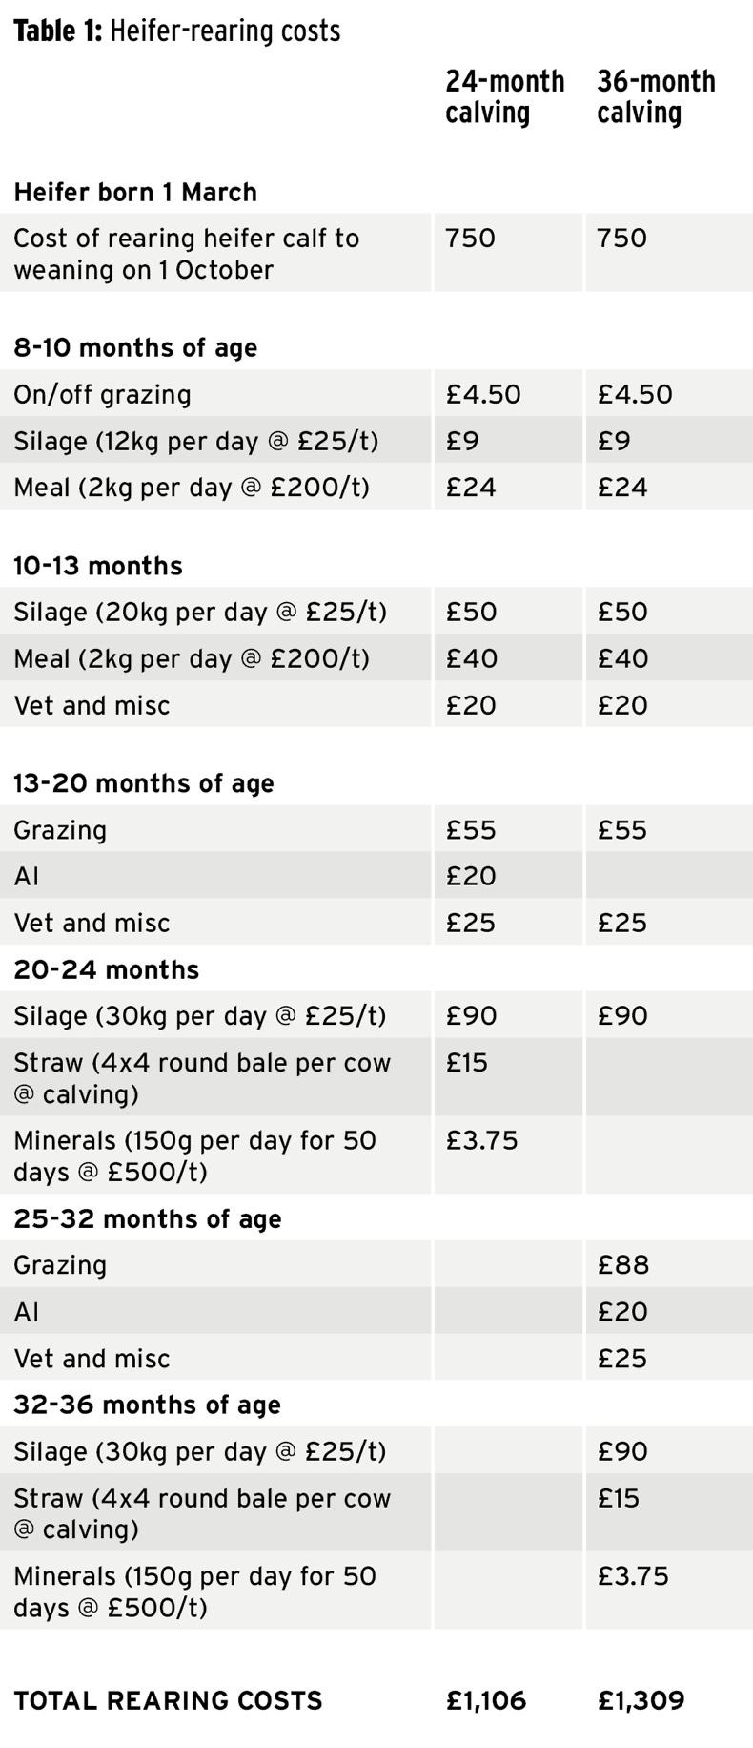
Task: Click the 10-13 months section heading
Action: tap(98, 565)
